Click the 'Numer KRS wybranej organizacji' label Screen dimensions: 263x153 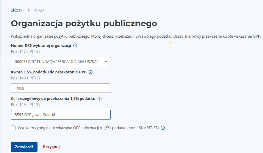(x=41, y=46)
